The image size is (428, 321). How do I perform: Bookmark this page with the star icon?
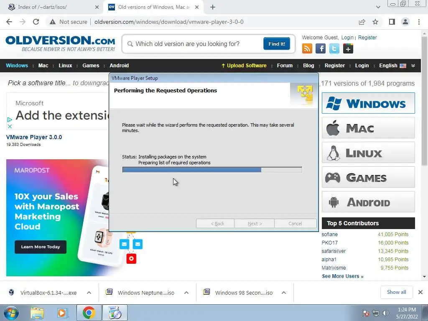[375, 22]
